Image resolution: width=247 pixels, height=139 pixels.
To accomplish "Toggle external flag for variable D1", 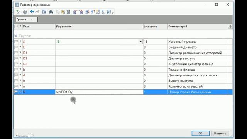I will pyautogui.click(x=16, y=53).
